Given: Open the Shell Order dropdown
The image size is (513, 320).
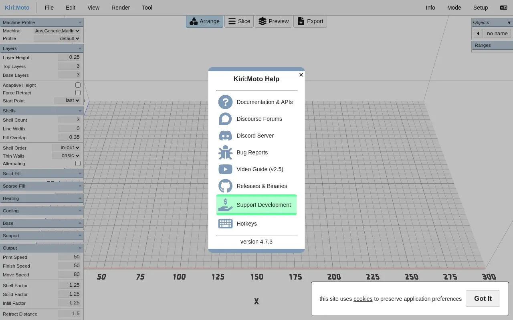Looking at the screenshot, I should [66, 148].
